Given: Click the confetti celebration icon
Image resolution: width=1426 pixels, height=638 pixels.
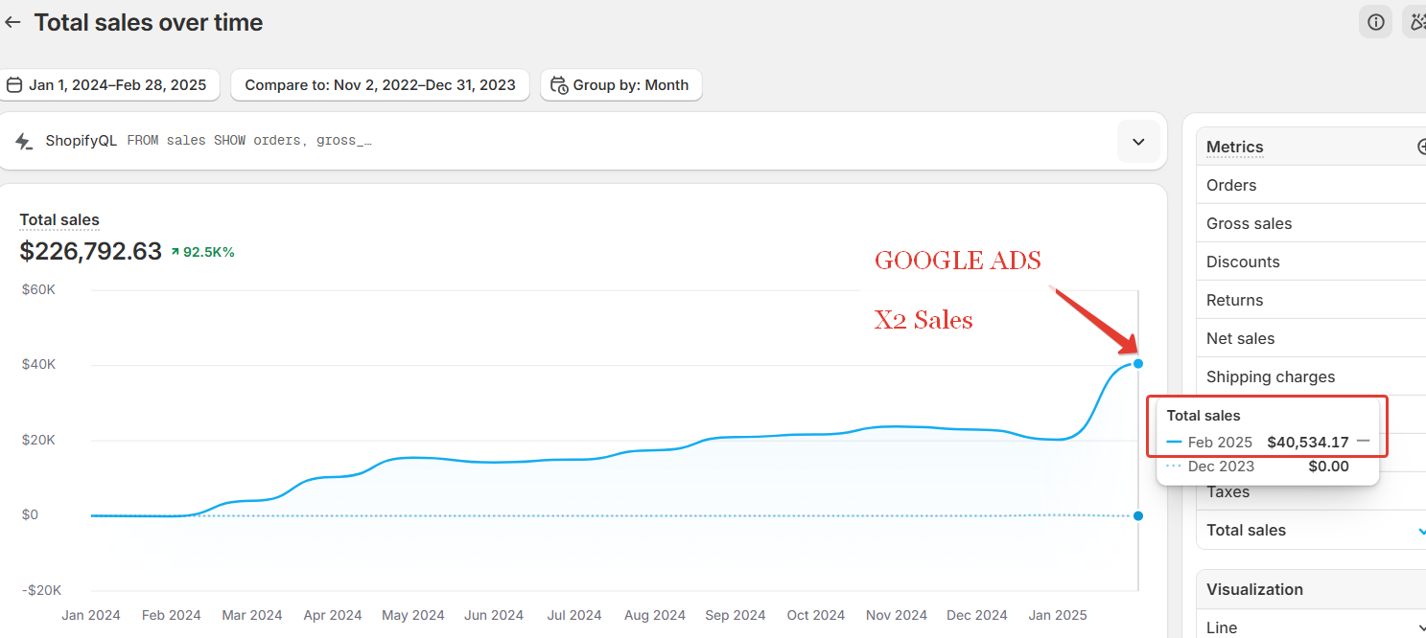Looking at the screenshot, I should (x=1415, y=22).
